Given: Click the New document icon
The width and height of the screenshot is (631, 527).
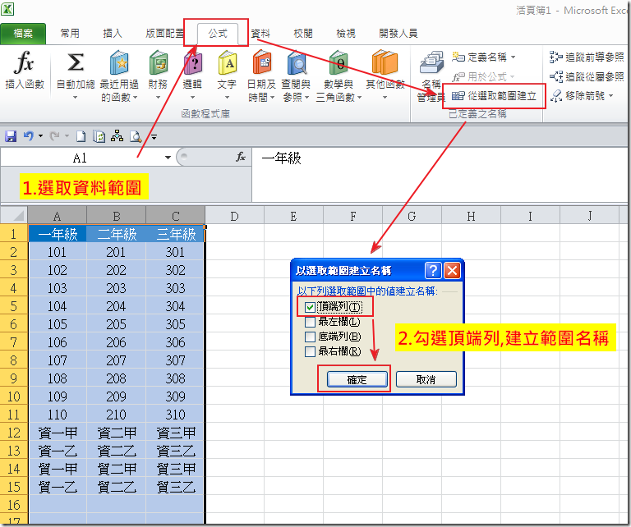Looking at the screenshot, I should coord(81,136).
